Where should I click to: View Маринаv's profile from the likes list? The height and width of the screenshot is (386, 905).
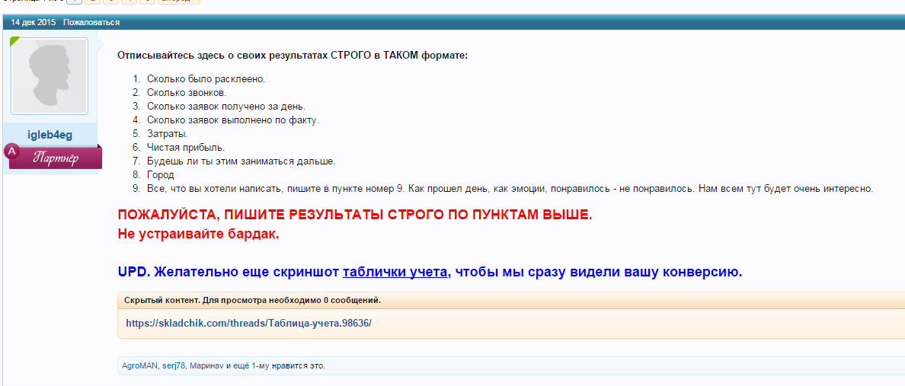(206, 365)
